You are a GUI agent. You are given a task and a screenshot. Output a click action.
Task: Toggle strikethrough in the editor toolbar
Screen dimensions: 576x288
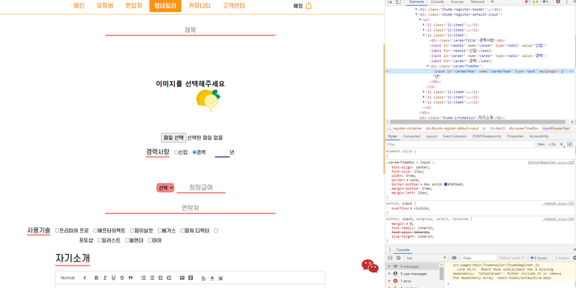point(122,278)
